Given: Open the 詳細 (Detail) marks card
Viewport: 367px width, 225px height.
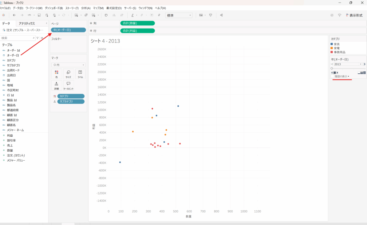Looking at the screenshot, I should coord(56,85).
